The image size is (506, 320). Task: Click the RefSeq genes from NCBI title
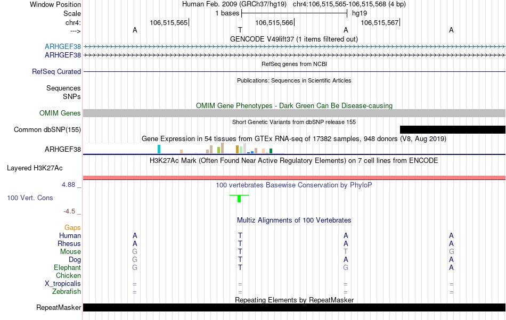click(294, 64)
